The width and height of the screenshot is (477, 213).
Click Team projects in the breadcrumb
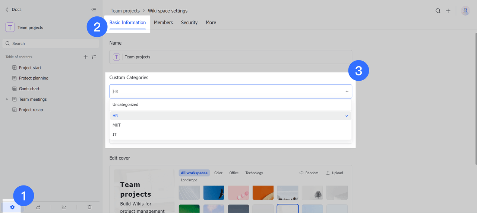pos(125,11)
